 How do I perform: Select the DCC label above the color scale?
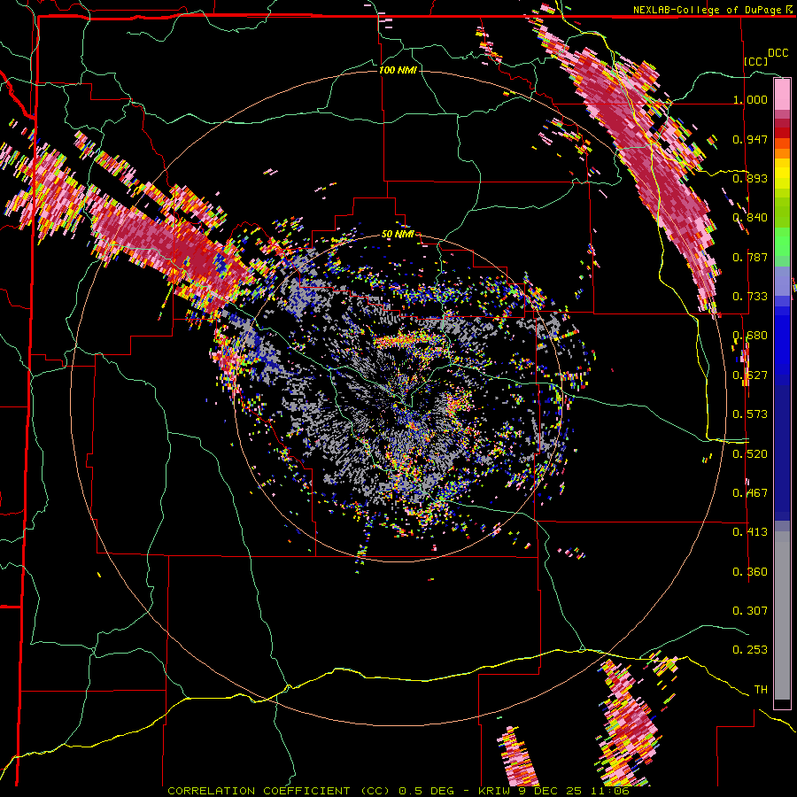pyautogui.click(x=778, y=53)
